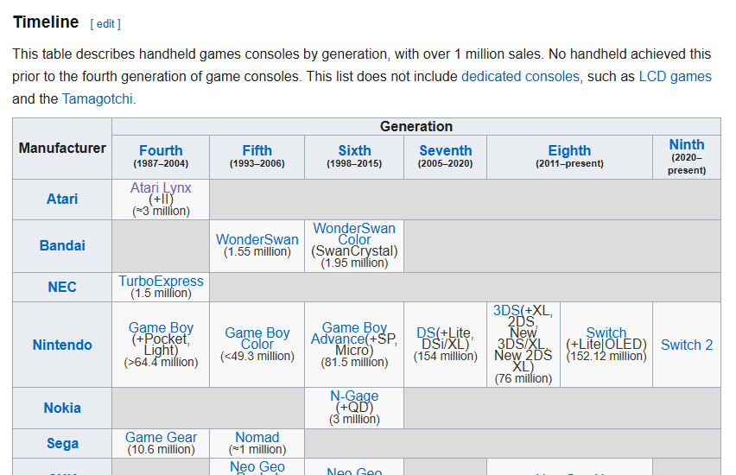Open the Fourth generation column header link
The height and width of the screenshot is (475, 736).
(161, 150)
